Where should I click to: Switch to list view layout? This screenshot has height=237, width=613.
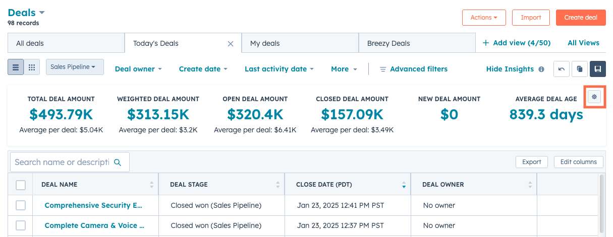pos(16,67)
